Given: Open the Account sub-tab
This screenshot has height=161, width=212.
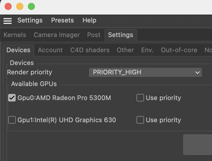Looking at the screenshot, I should pos(50,50).
